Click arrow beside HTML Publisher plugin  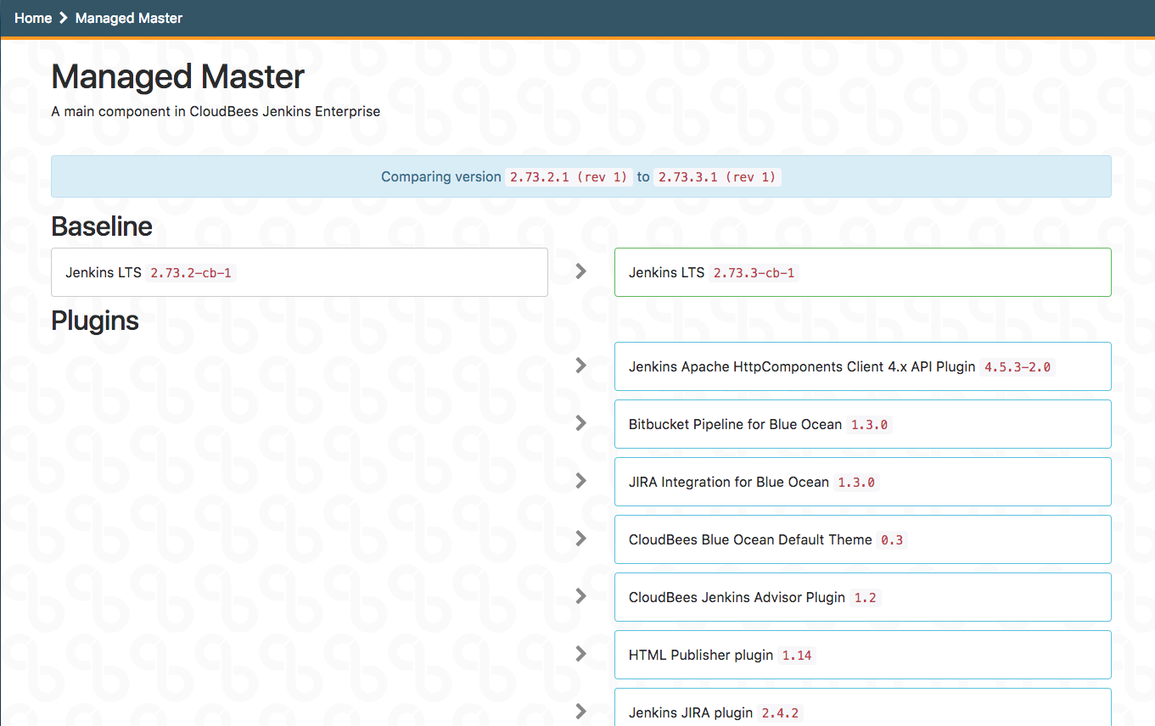[x=581, y=654]
